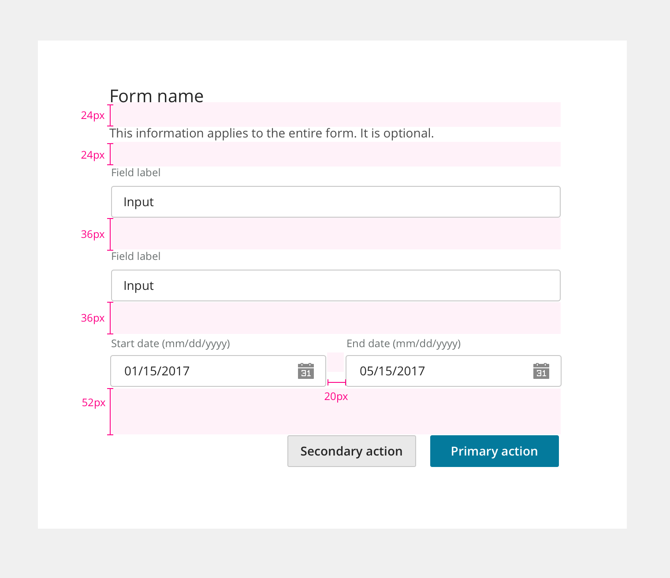Click the optional form description text
This screenshot has width=670, height=578.
point(272,133)
